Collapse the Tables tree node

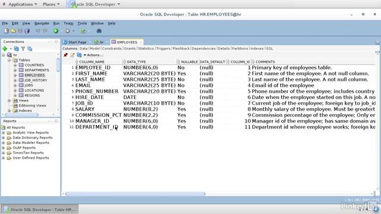pyautogui.click(x=10, y=60)
